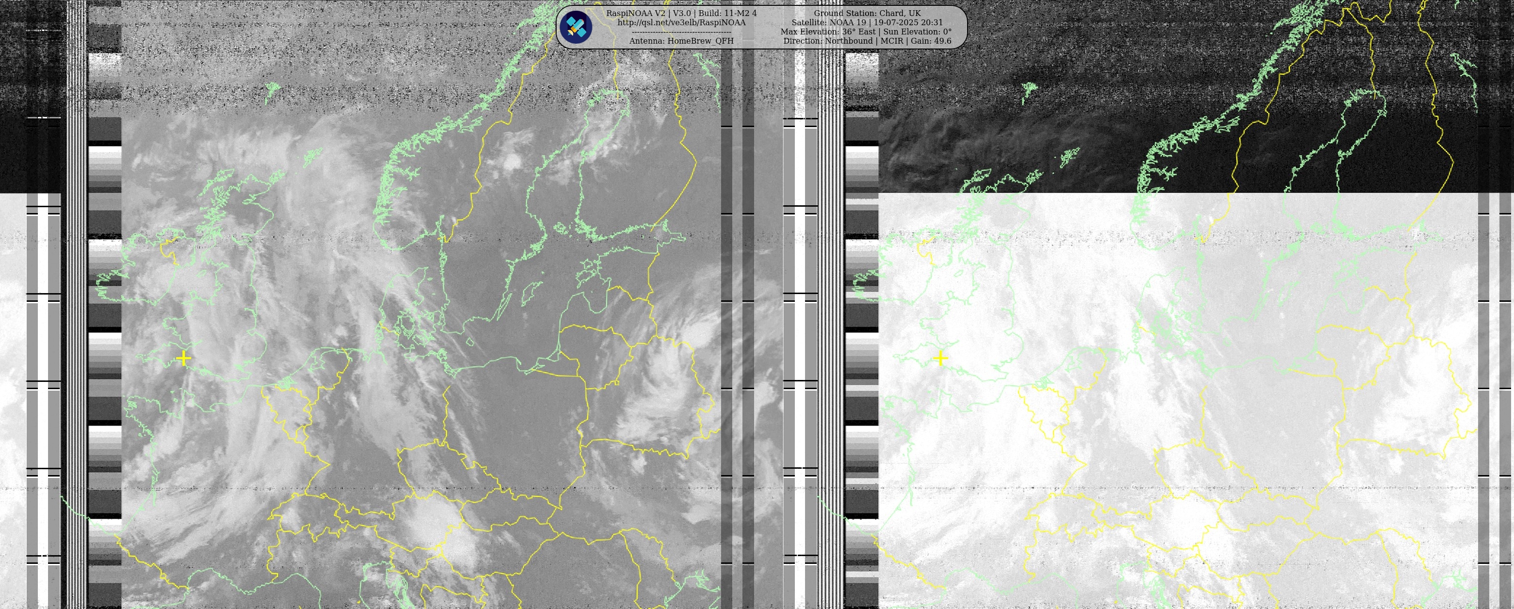The width and height of the screenshot is (1514, 609).
Task: Click the yellow ground station crosshair in the right image
Action: coord(940,358)
